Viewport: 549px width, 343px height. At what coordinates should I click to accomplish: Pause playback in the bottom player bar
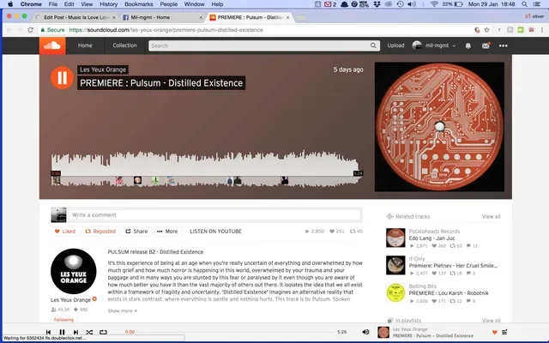pyautogui.click(x=62, y=332)
